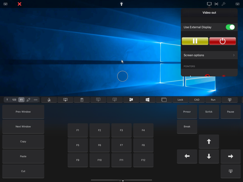The width and height of the screenshot is (243, 182).
Task: Click the Copy shortcut button
Action: (x=23, y=142)
